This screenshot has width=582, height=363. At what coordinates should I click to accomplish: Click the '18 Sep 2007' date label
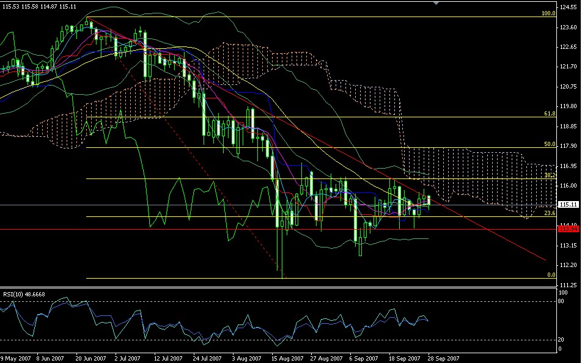point(404,359)
